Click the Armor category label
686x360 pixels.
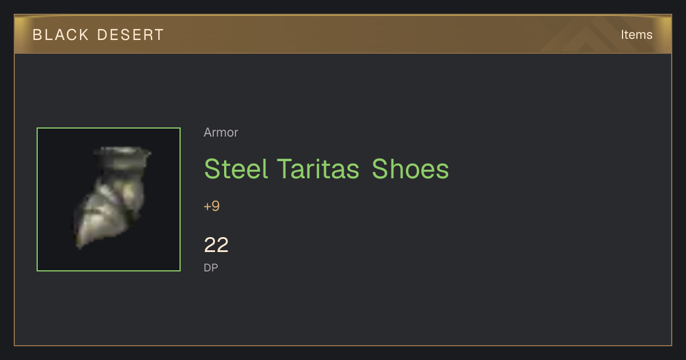[x=221, y=133]
